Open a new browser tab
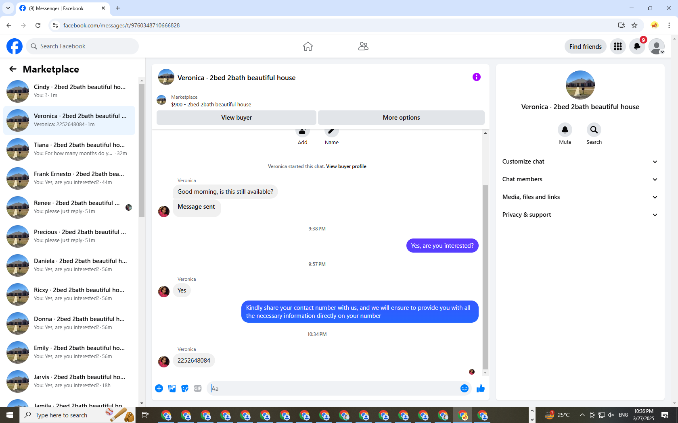678x423 pixels. point(118,8)
